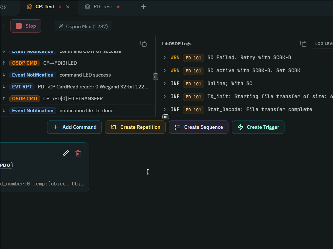
Task: Switch to the PD: Test tab
Action: (x=103, y=7)
